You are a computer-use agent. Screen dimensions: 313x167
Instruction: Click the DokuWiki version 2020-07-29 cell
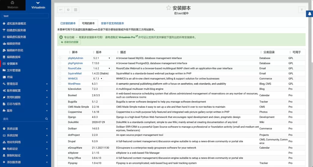click(98, 122)
